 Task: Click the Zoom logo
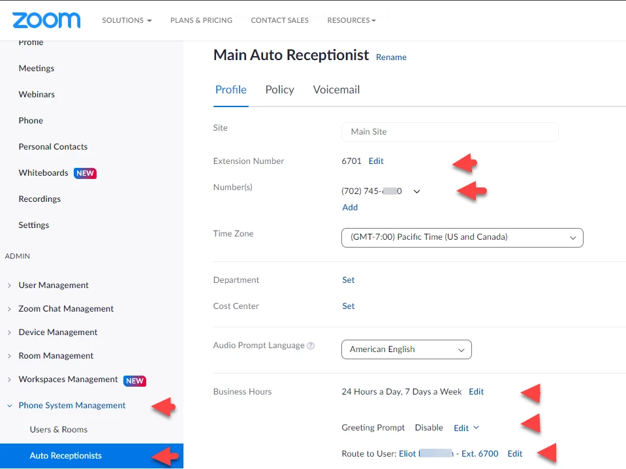click(46, 20)
